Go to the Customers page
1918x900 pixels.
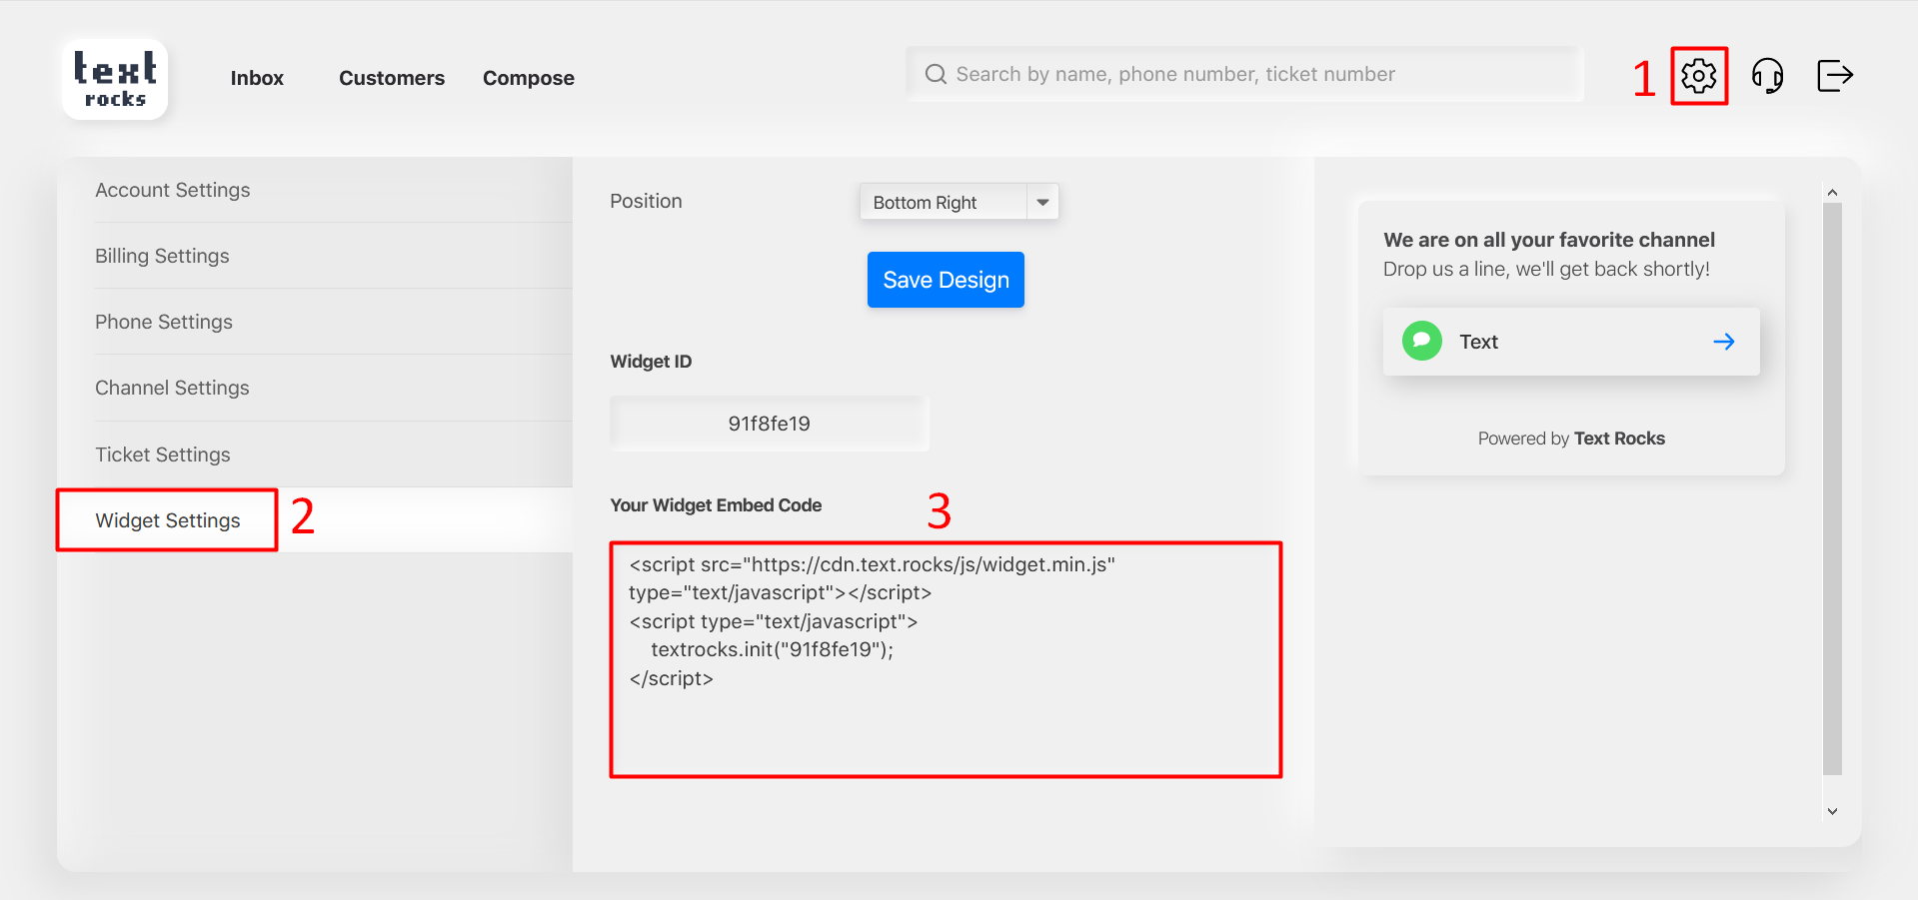[x=391, y=78]
